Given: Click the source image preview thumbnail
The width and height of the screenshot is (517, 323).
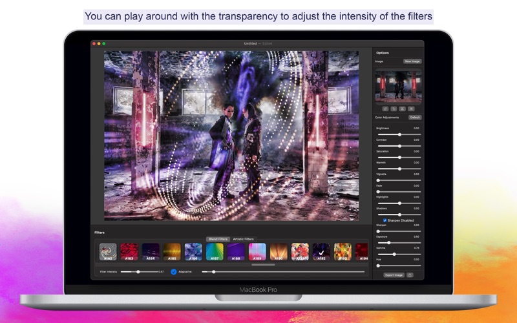Looking at the screenshot, I should [398, 87].
